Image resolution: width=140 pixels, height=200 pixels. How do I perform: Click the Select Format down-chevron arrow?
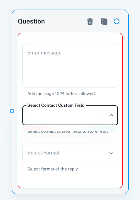pos(111,153)
